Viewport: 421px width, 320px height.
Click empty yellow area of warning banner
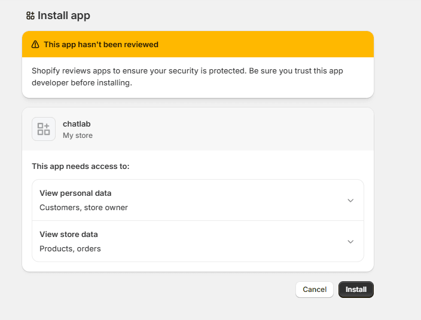pyautogui.click(x=269, y=44)
